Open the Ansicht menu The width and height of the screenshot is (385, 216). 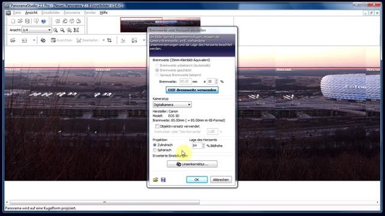coord(31,13)
